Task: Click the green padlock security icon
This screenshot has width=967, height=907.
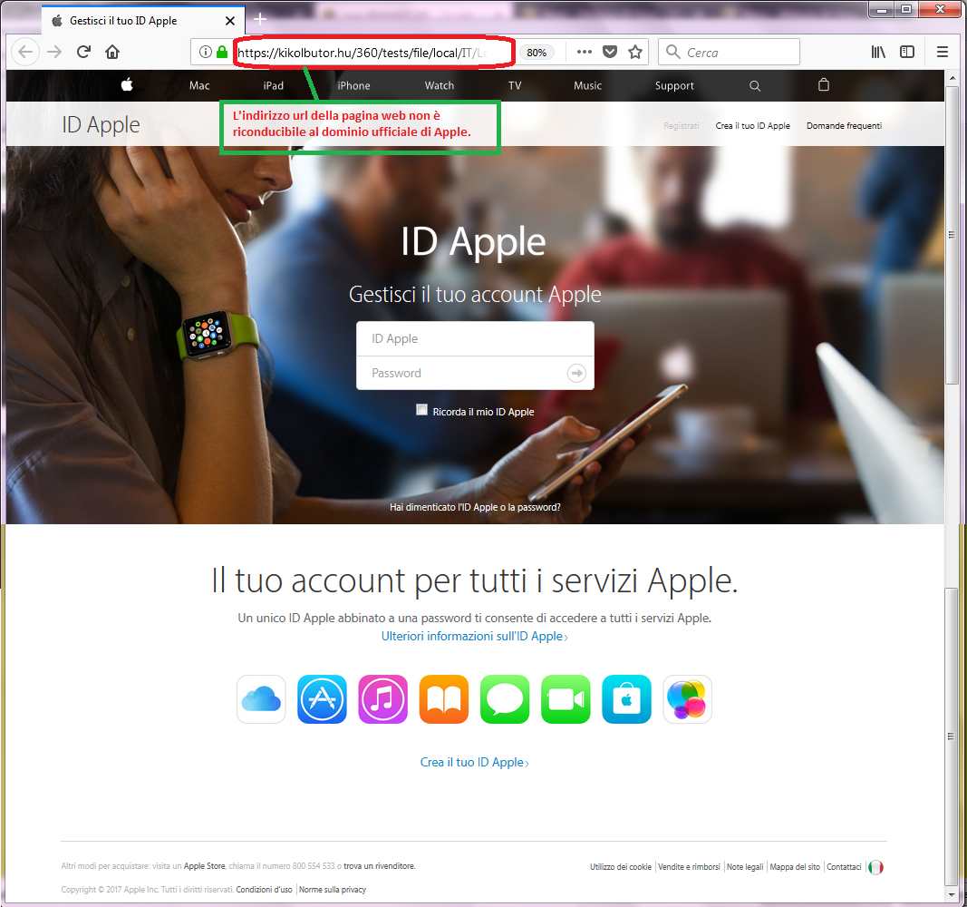Action: point(222,52)
